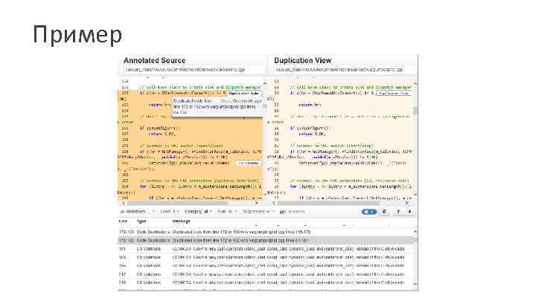The width and height of the screenshot is (536, 301).
Task: Click the duplicated code tooltip popup
Action: click(217, 106)
